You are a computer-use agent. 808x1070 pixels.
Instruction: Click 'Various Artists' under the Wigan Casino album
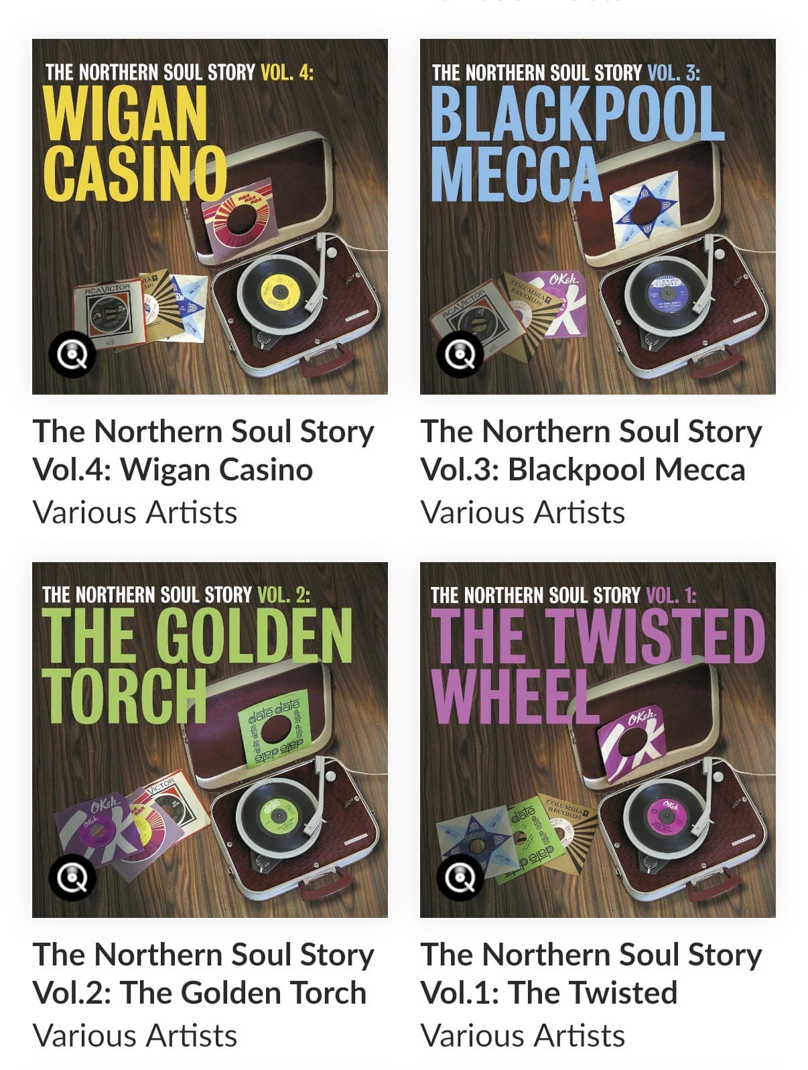tap(135, 513)
